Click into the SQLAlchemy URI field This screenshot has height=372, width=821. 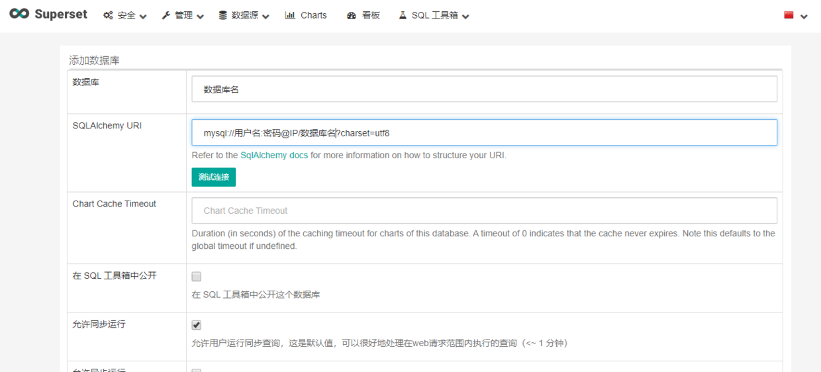pos(485,132)
